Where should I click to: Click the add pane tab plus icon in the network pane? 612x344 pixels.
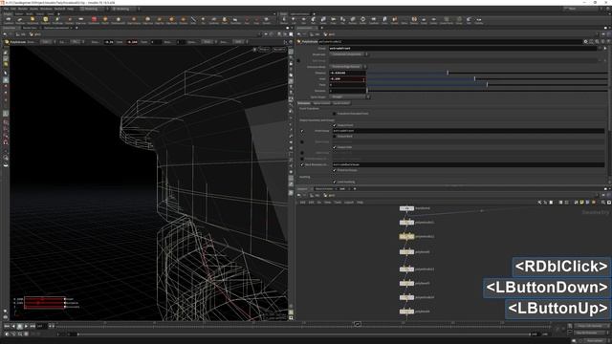[x=355, y=189]
